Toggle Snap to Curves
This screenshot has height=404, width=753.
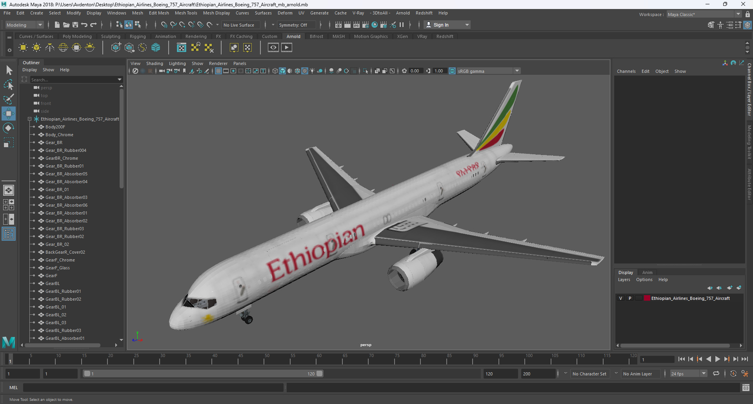[173, 25]
